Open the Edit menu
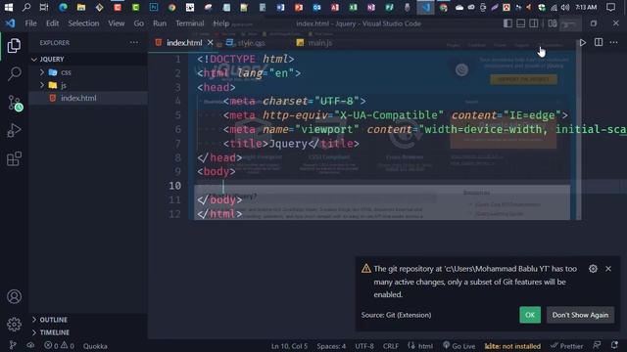 click(x=52, y=23)
